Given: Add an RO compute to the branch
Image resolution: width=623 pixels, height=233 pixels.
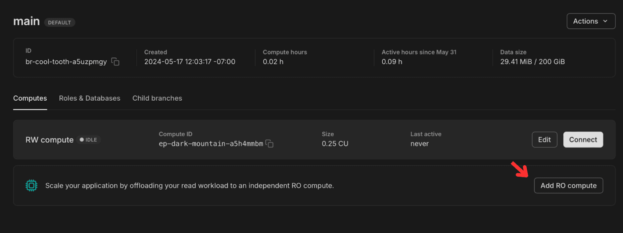Looking at the screenshot, I should tap(568, 185).
